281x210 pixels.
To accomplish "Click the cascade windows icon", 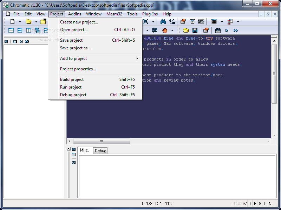I will click(x=37, y=30).
